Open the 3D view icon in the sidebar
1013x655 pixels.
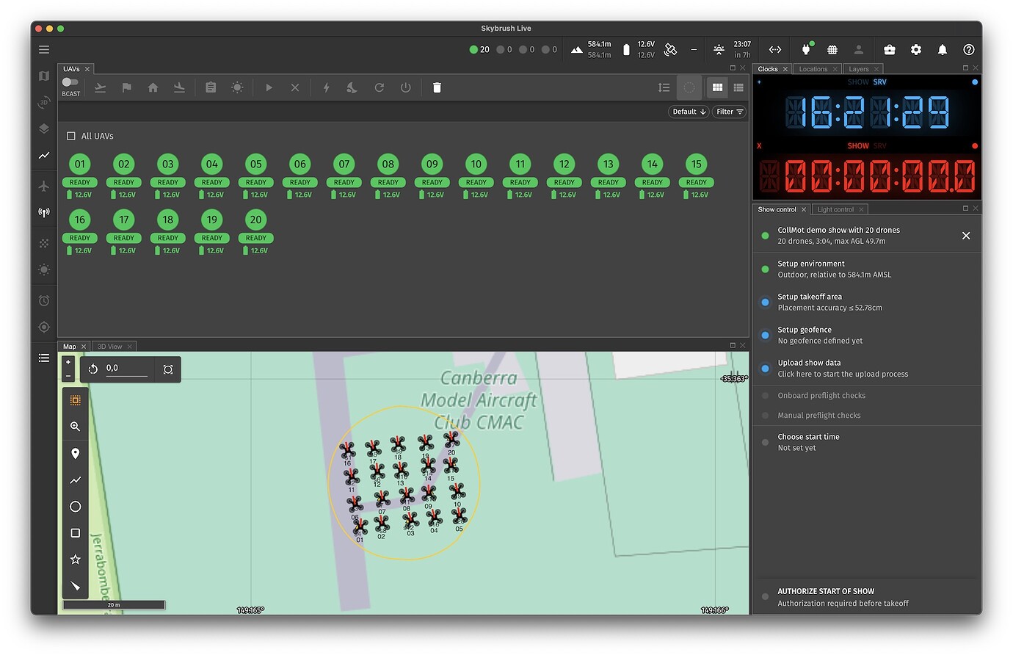43,102
